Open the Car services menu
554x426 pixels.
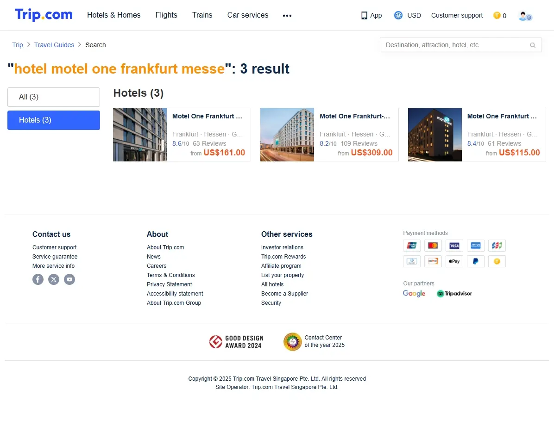pos(248,15)
